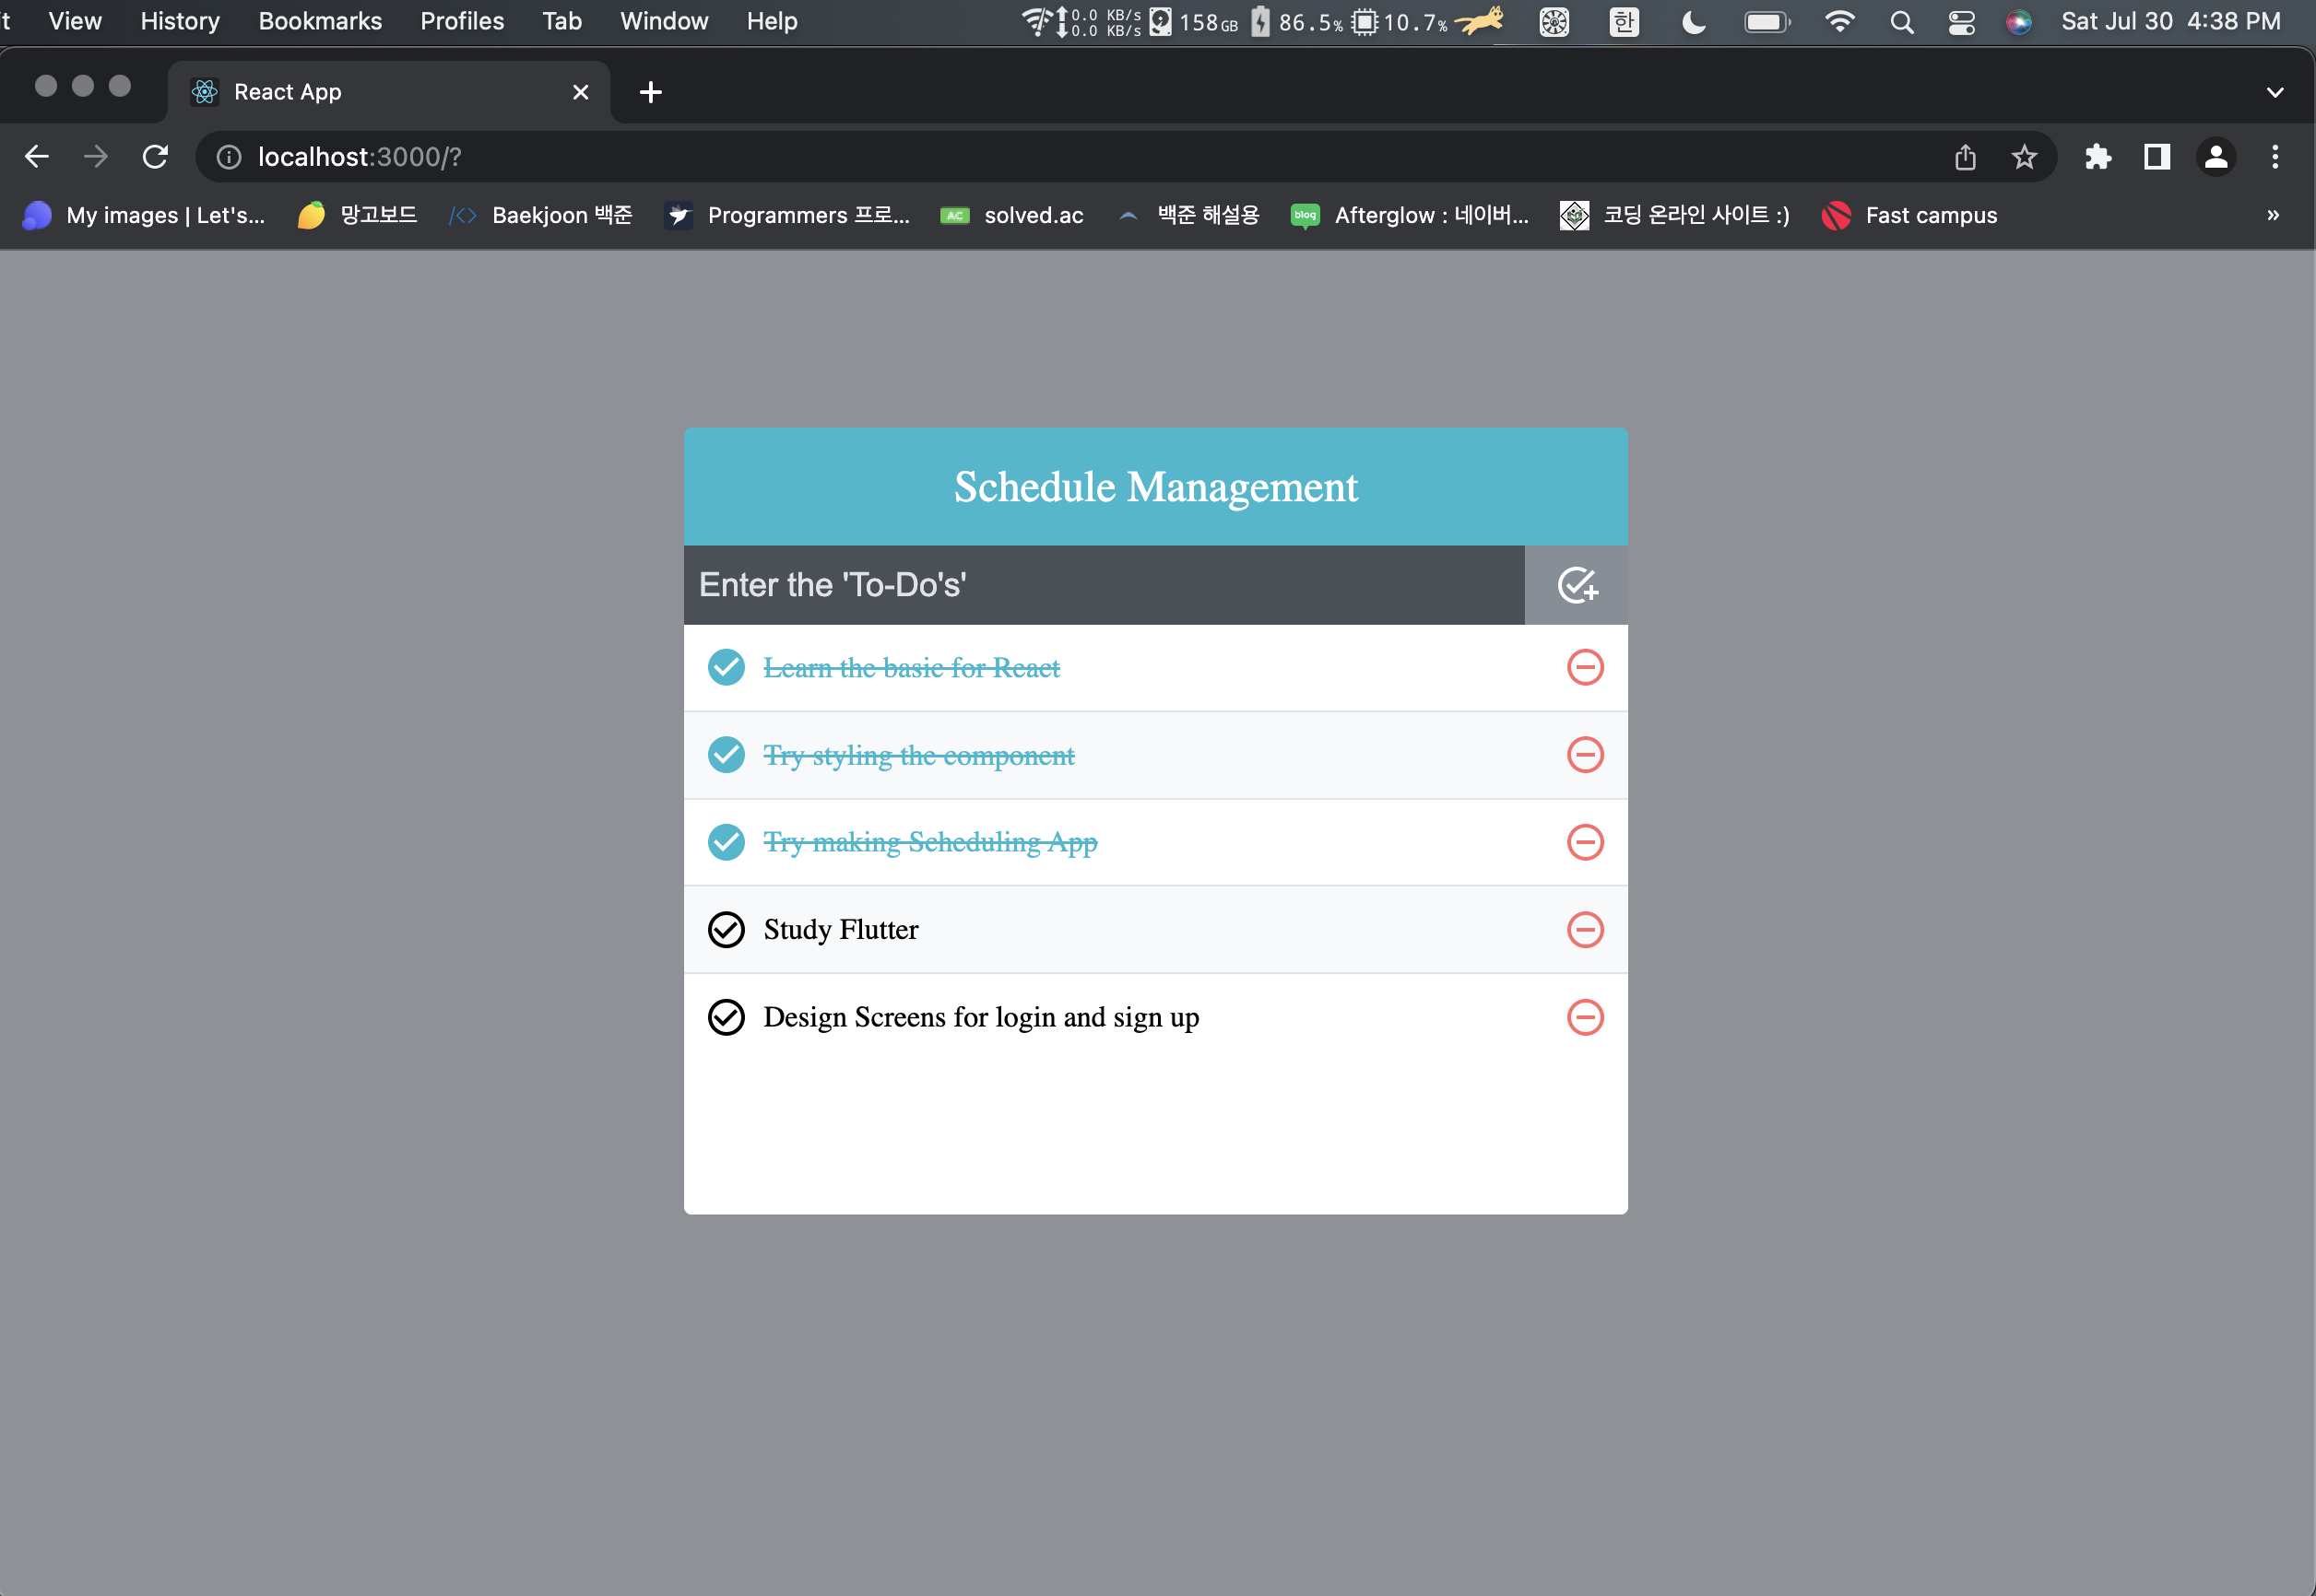Image resolution: width=2316 pixels, height=1596 pixels.
Task: Open the profile avatar menu
Action: pyautogui.click(x=2216, y=157)
